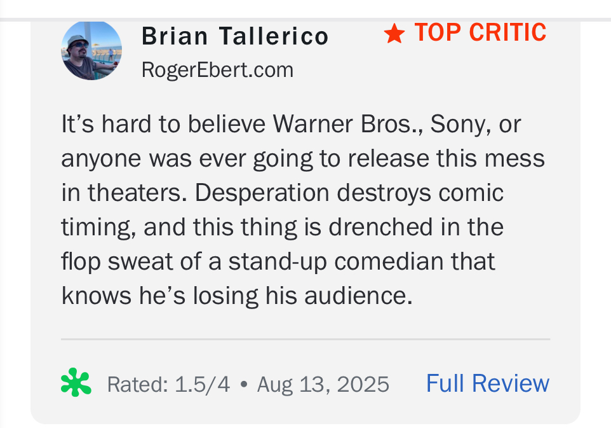Select the TOP CRITIC badge label
This screenshot has height=428, width=611.
click(x=480, y=32)
